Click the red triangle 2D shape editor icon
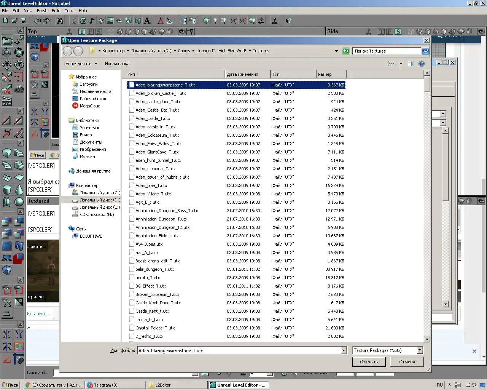The image size is (487, 390). click(x=161, y=21)
